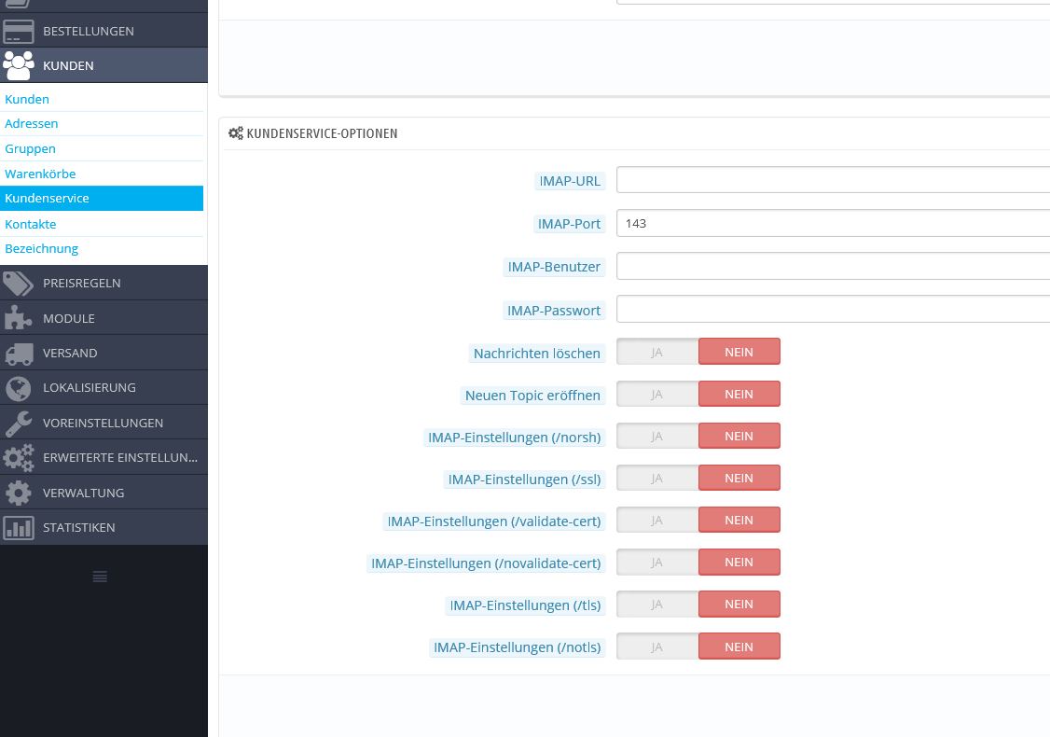Click the IMAP-Port field showing 143
Viewport: 1050px width, 737px height.
click(x=833, y=223)
